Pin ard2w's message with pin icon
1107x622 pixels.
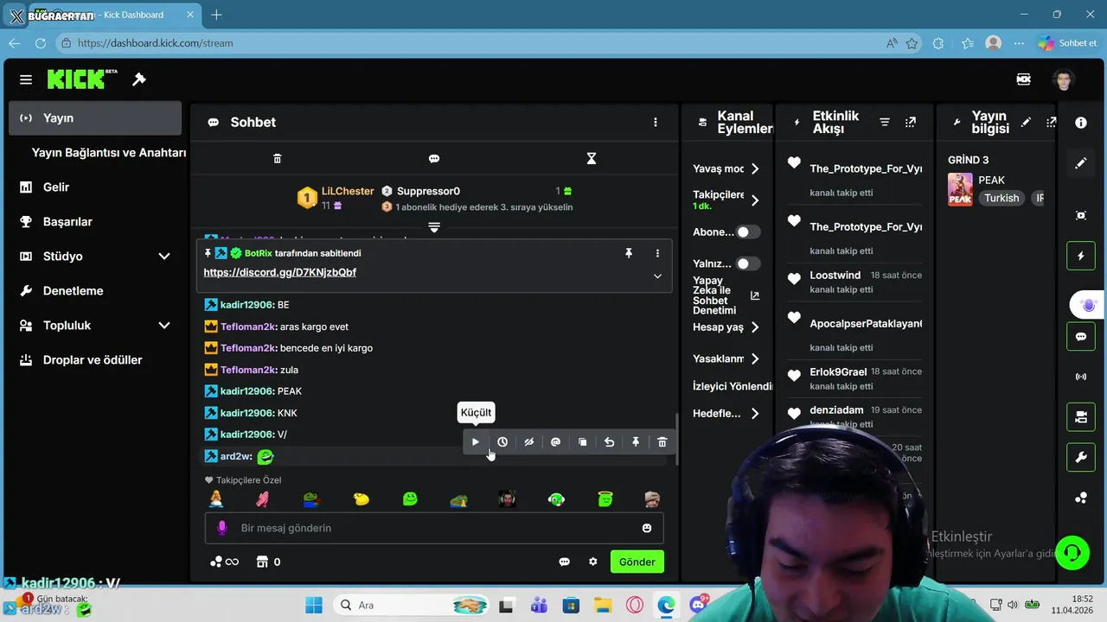636,442
